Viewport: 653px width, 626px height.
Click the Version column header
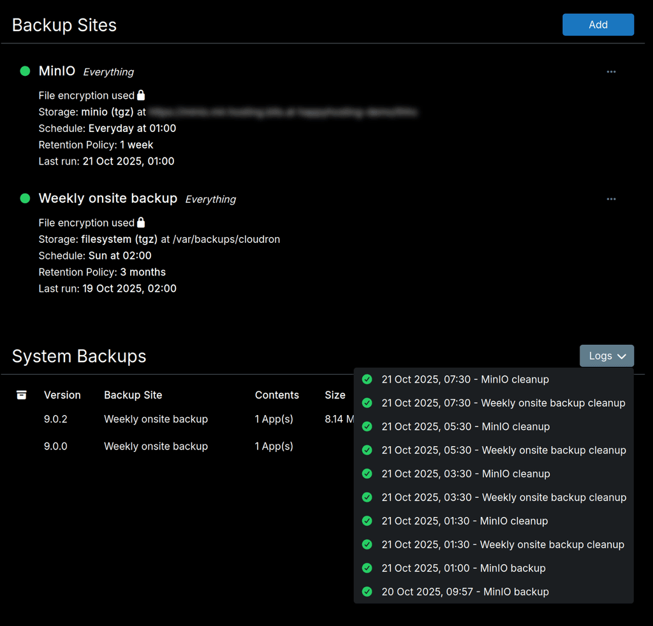pyautogui.click(x=62, y=395)
